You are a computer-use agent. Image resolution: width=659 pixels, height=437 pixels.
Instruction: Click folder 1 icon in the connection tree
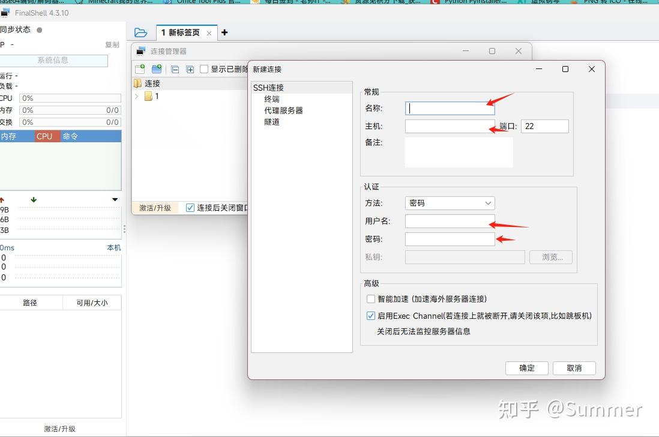pyautogui.click(x=149, y=96)
